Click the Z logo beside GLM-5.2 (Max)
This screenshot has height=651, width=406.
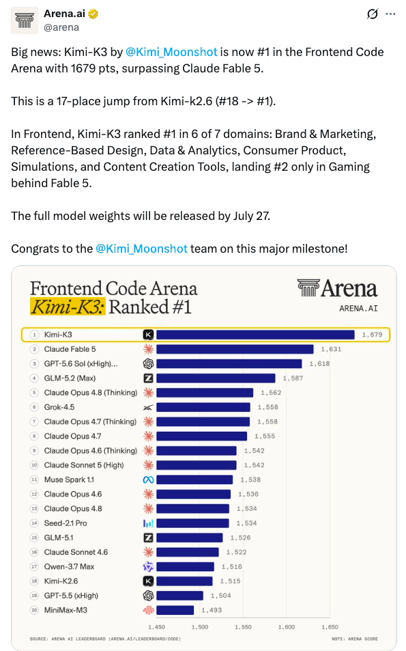[148, 378]
